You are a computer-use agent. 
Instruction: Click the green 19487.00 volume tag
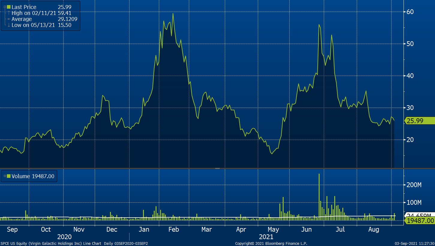tap(420, 221)
